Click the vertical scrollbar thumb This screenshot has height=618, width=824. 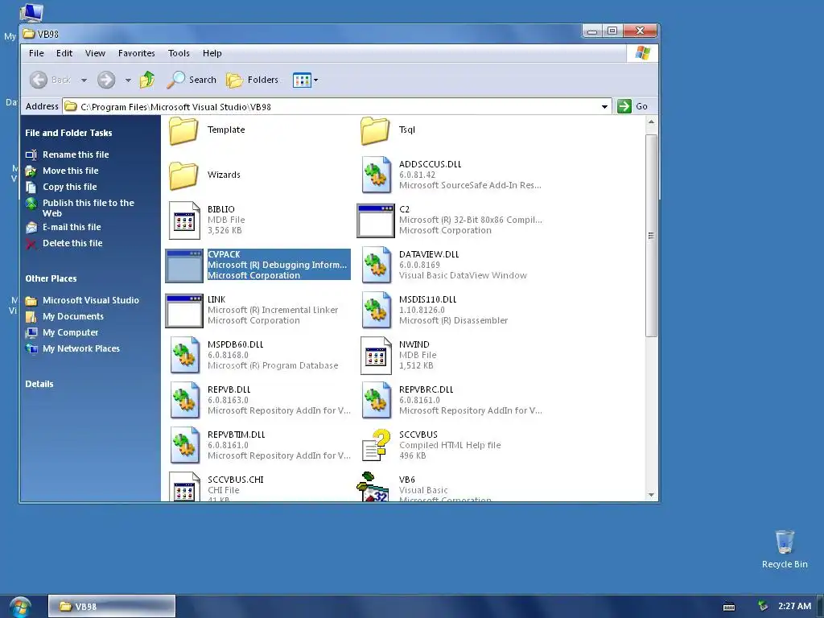[651, 236]
